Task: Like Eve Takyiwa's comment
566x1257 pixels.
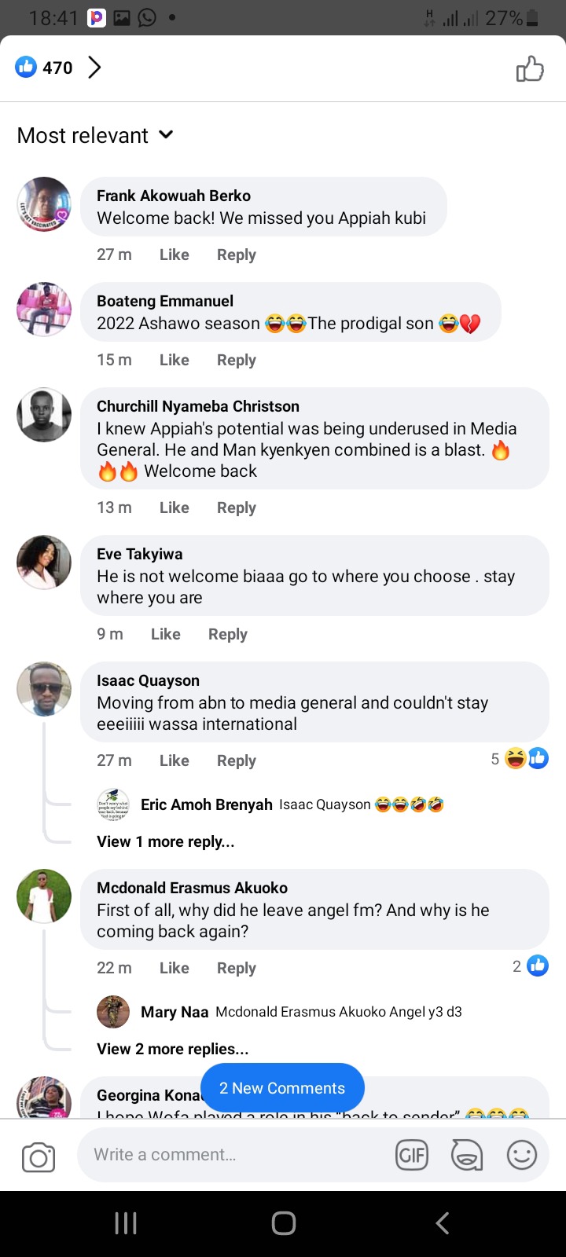Action: coord(165,634)
